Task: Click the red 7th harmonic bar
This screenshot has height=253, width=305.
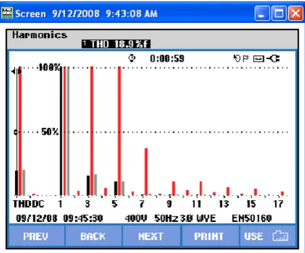Action: tap(146, 171)
